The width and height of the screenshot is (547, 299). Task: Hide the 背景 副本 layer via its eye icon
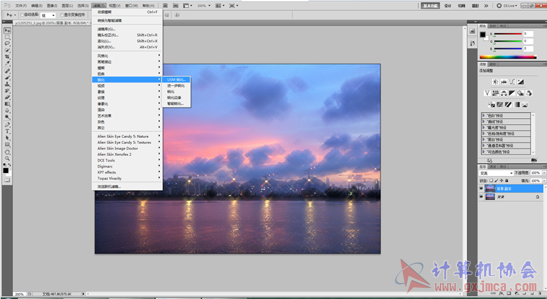point(482,188)
